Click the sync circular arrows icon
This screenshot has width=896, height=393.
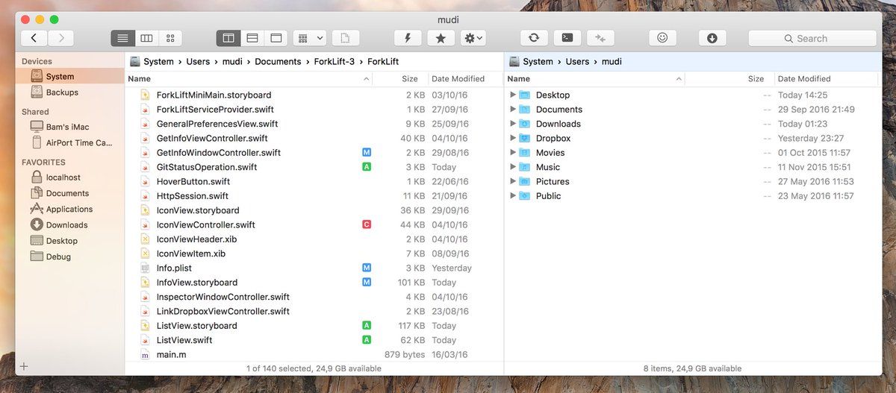click(534, 38)
